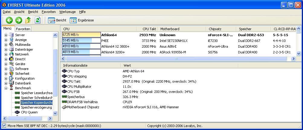Image resolution: width=303 pixels, height=130 pixels.
Task: Expand the Anzeige tree node
Action: pyautogui.click(x=6, y=40)
